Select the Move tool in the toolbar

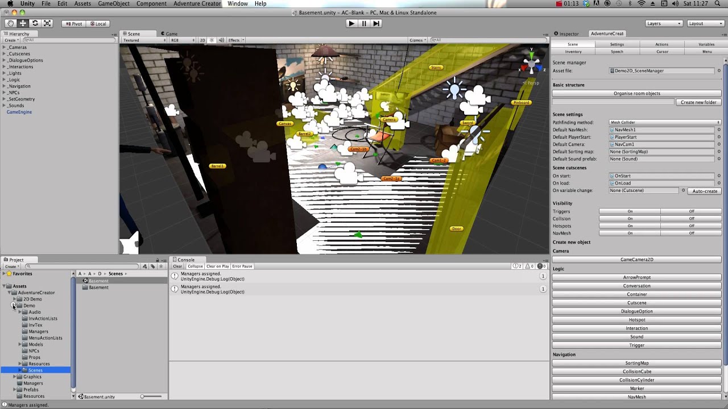[x=23, y=23]
